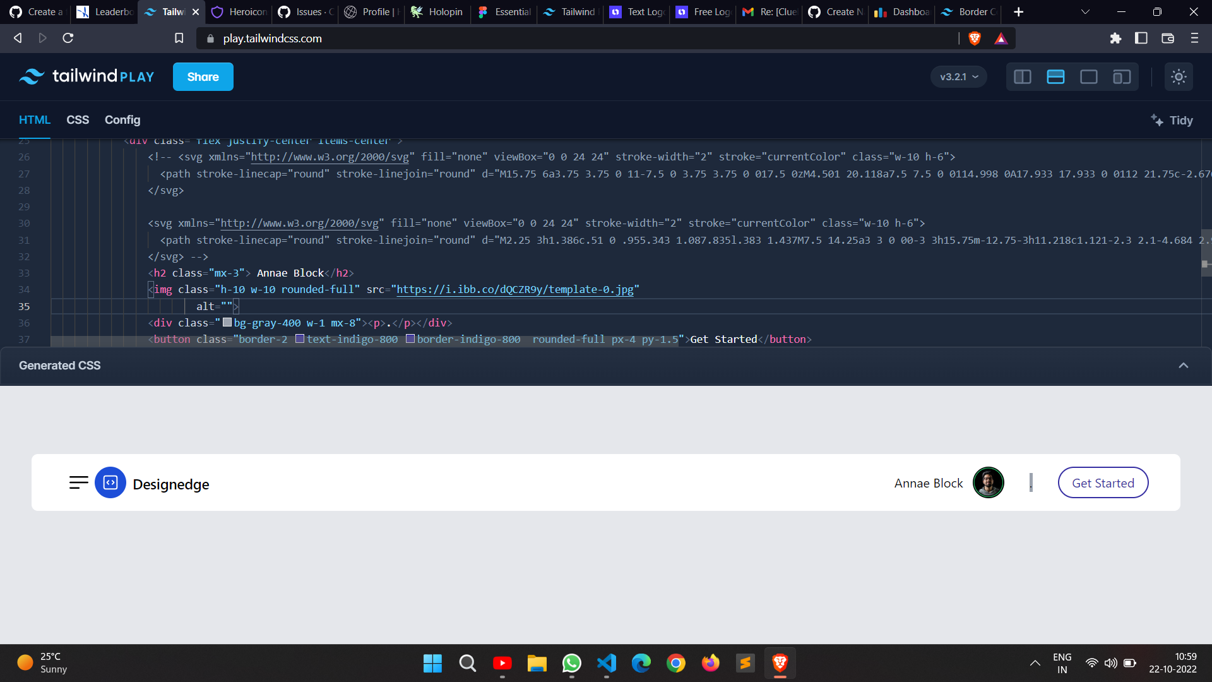Click the Share button
Image resolution: width=1212 pixels, height=682 pixels.
pyautogui.click(x=203, y=76)
